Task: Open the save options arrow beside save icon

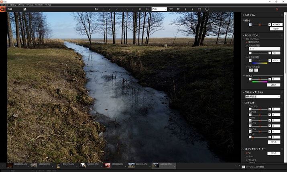Action: pyautogui.click(x=109, y=9)
